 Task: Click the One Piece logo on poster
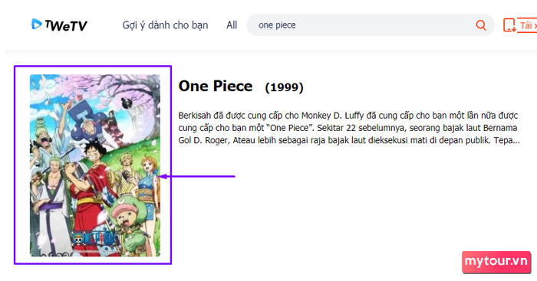(95, 238)
